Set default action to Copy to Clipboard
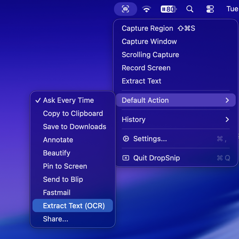 point(73,113)
